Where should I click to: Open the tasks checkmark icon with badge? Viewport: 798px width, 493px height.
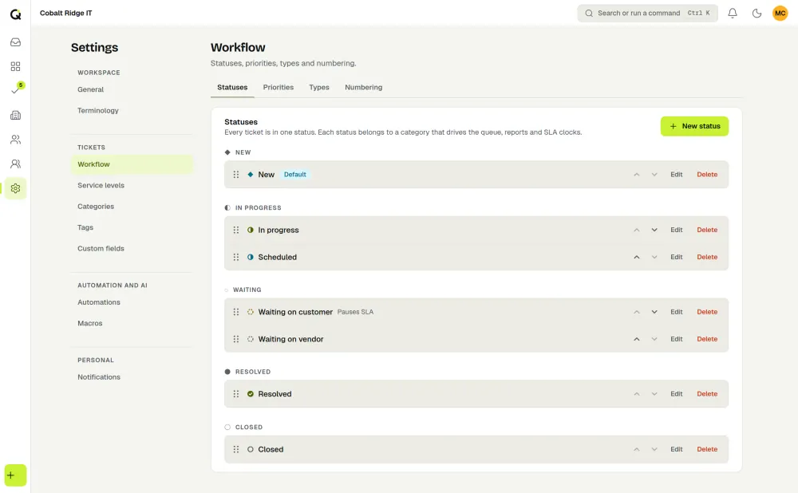(15, 91)
